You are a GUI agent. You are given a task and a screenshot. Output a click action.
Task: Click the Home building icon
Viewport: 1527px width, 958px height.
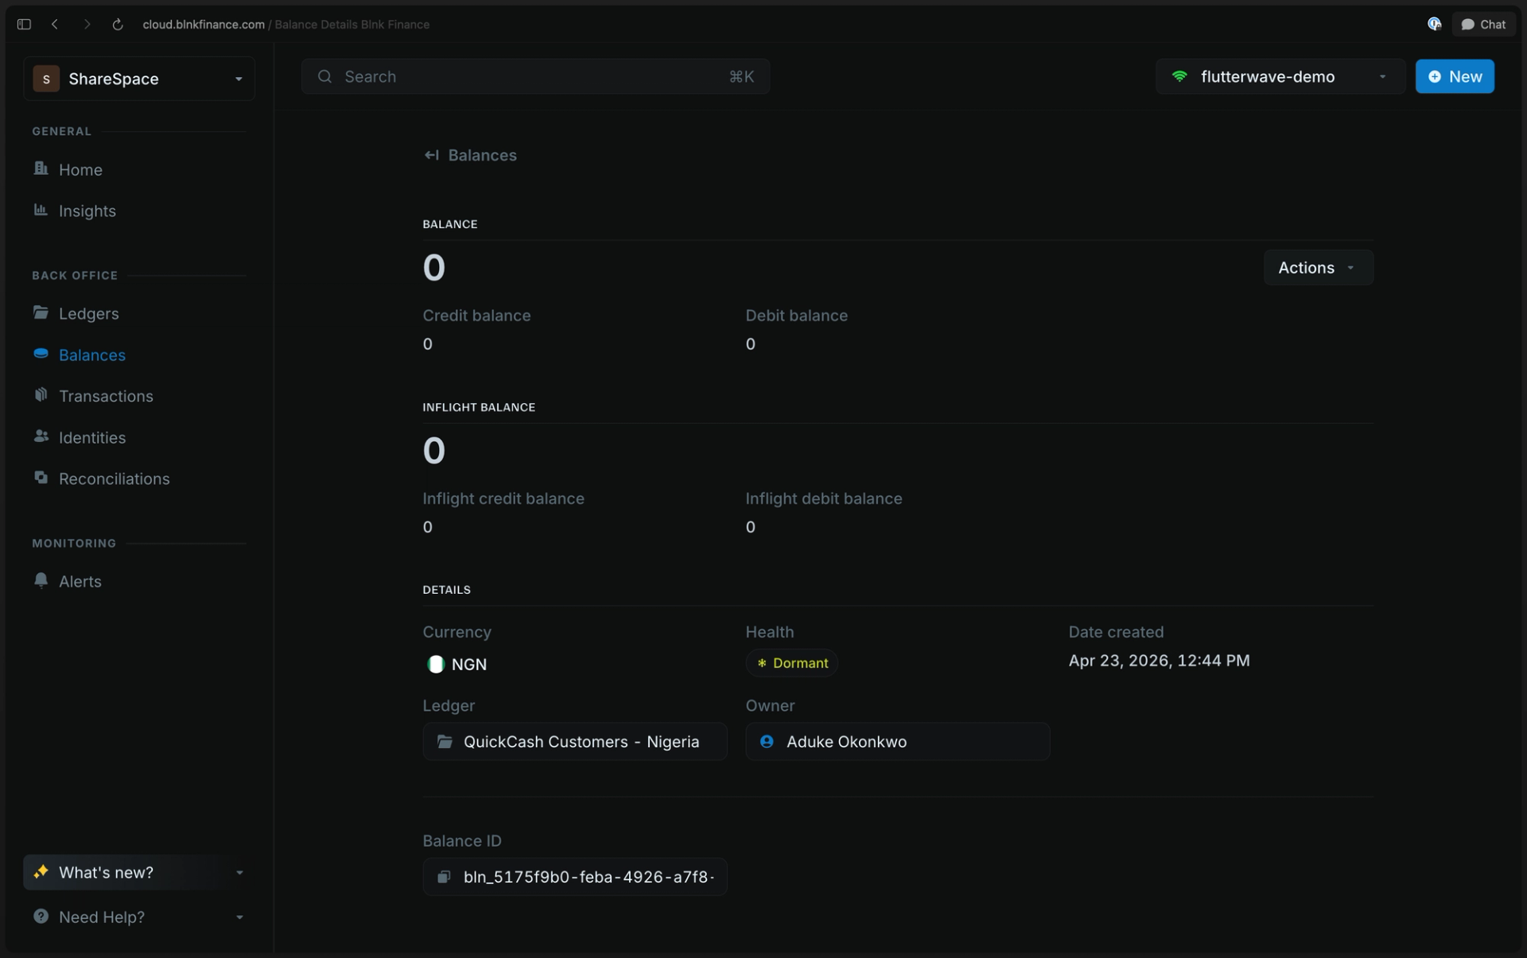tap(41, 168)
